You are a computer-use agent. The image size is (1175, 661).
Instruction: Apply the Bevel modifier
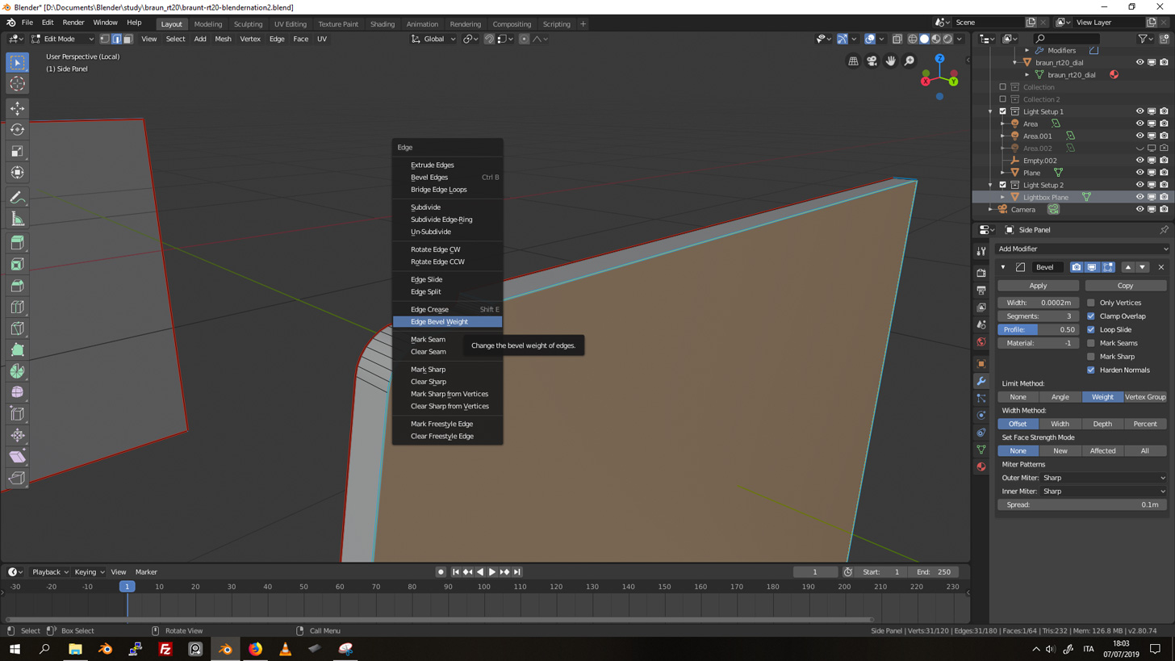[1038, 286]
